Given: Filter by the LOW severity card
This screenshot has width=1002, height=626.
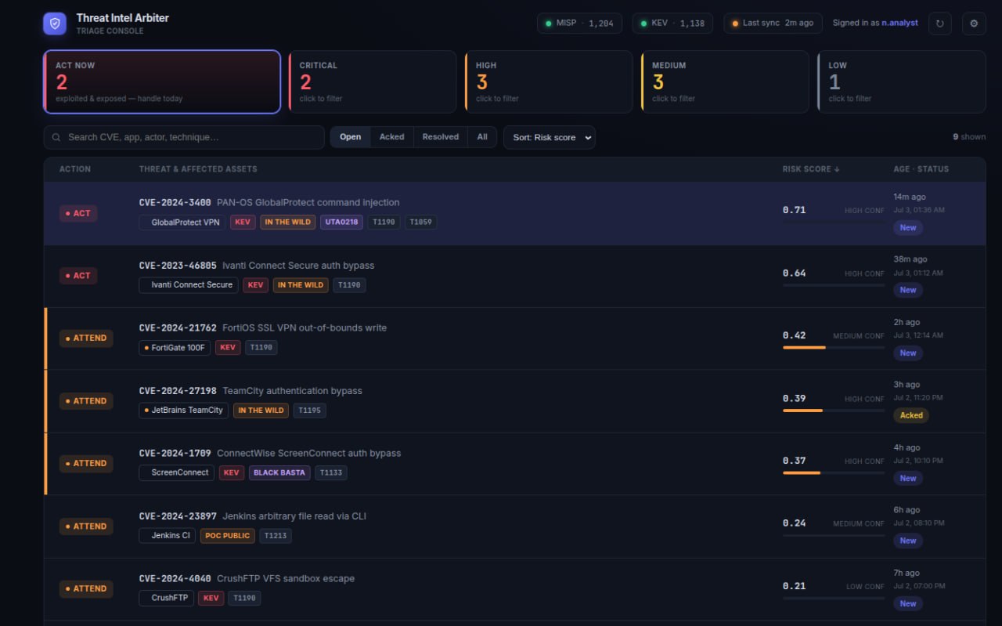Looking at the screenshot, I should point(902,82).
